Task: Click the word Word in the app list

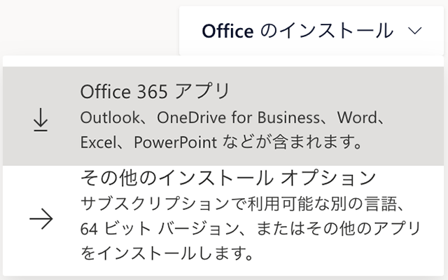Action: tap(358, 116)
